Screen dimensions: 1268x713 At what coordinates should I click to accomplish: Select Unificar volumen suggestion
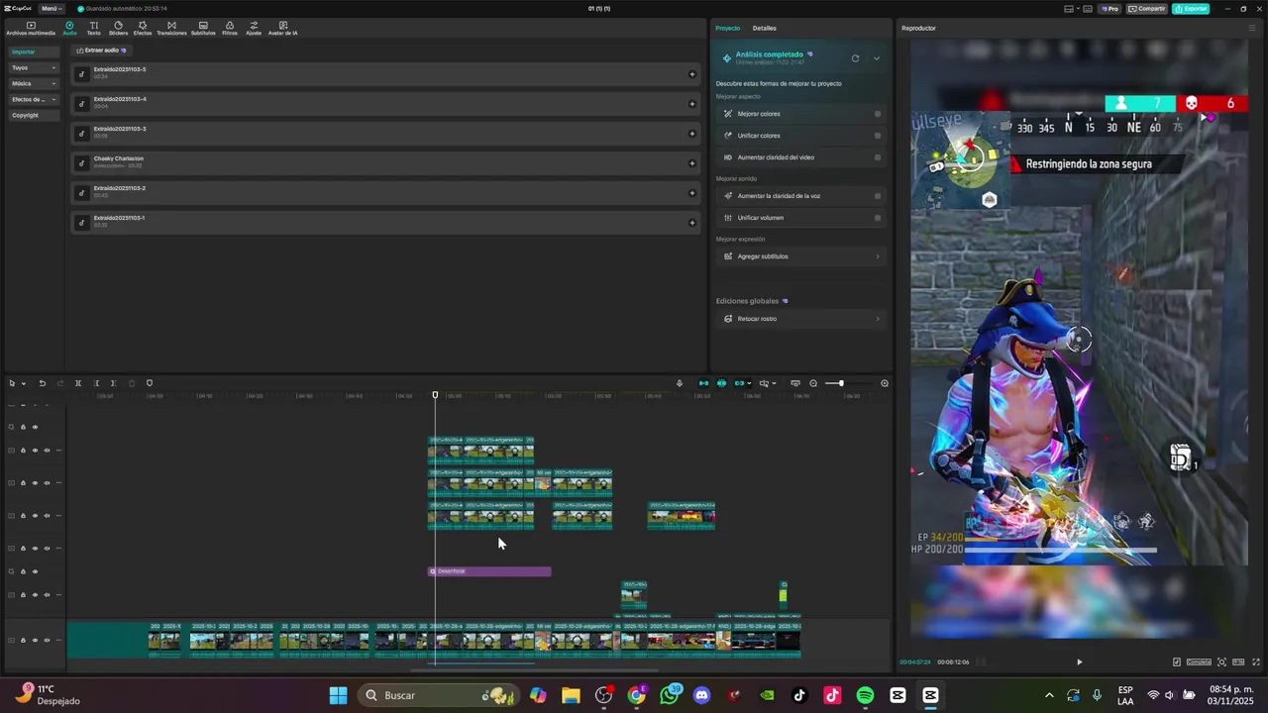point(800,218)
